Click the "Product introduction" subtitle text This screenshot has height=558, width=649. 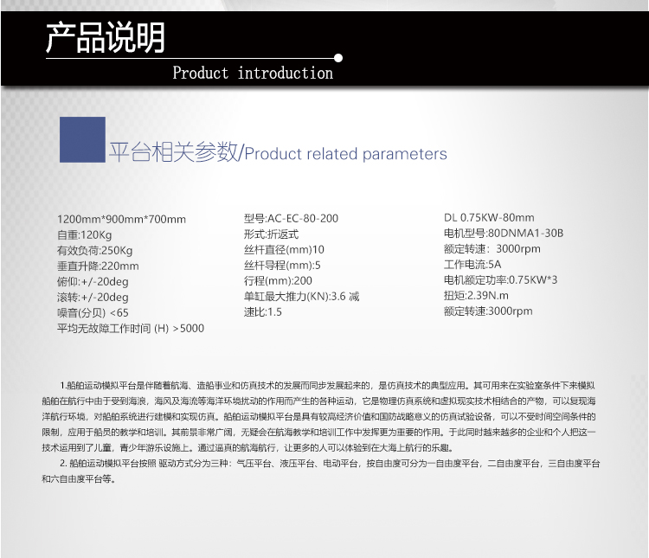(253, 74)
